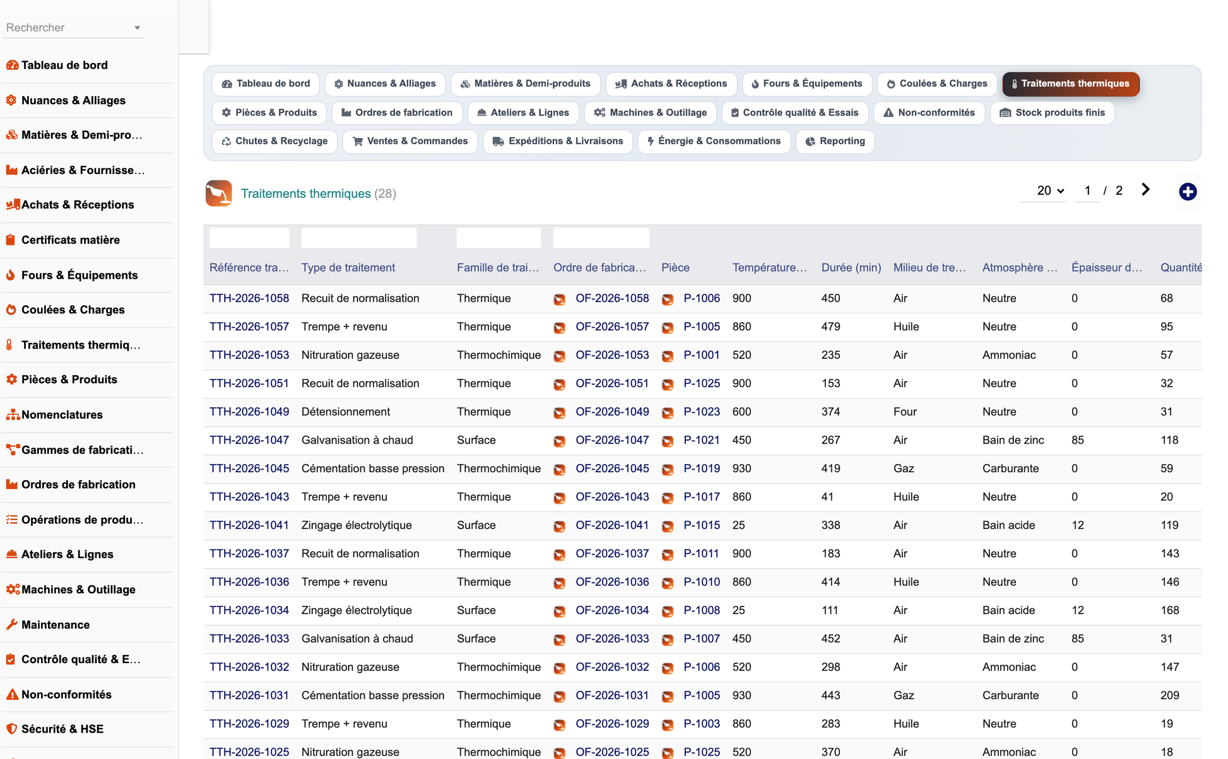Click the Nomenclatures hierarchy icon
The image size is (1228, 759).
click(13, 415)
